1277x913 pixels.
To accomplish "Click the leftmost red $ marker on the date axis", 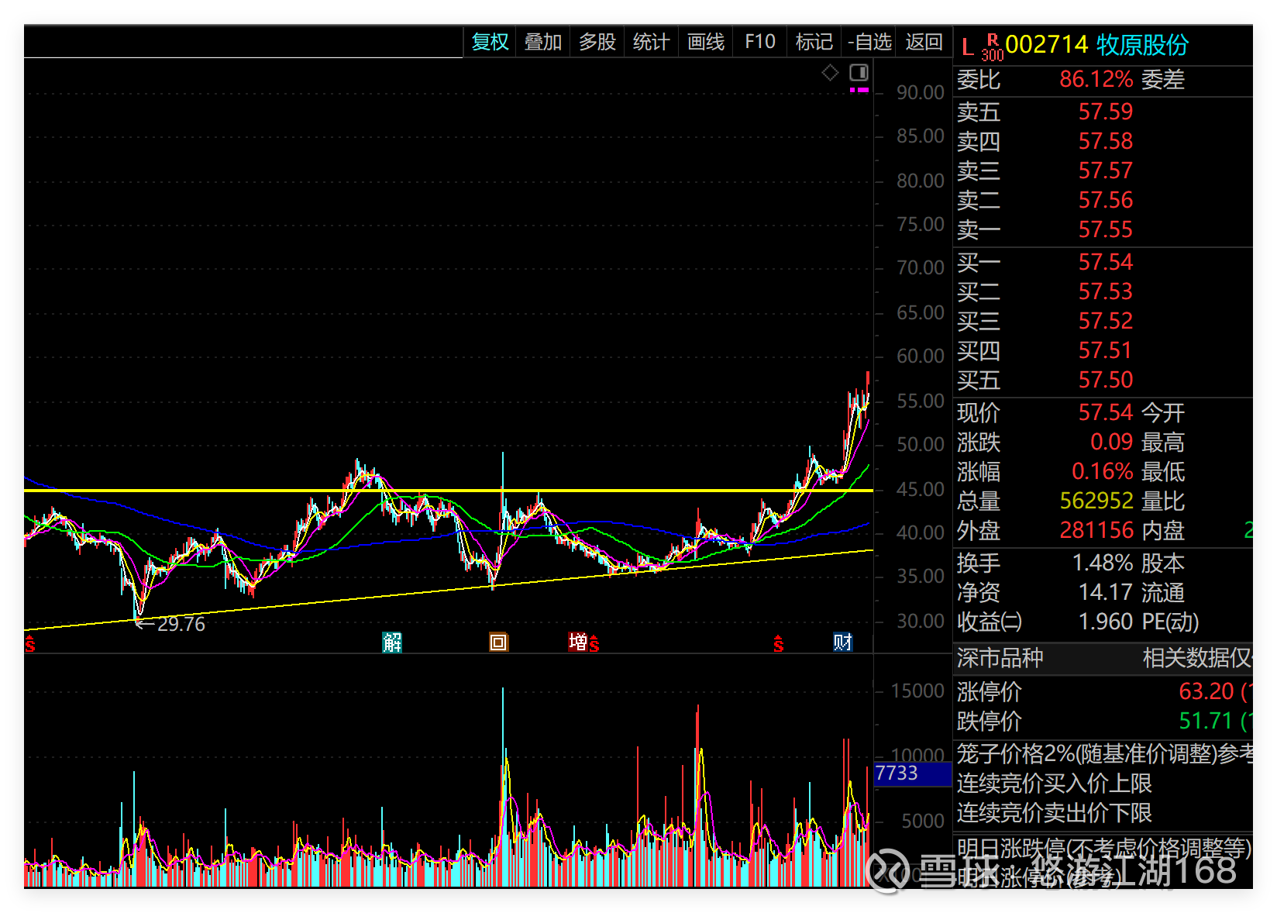I will (x=30, y=643).
